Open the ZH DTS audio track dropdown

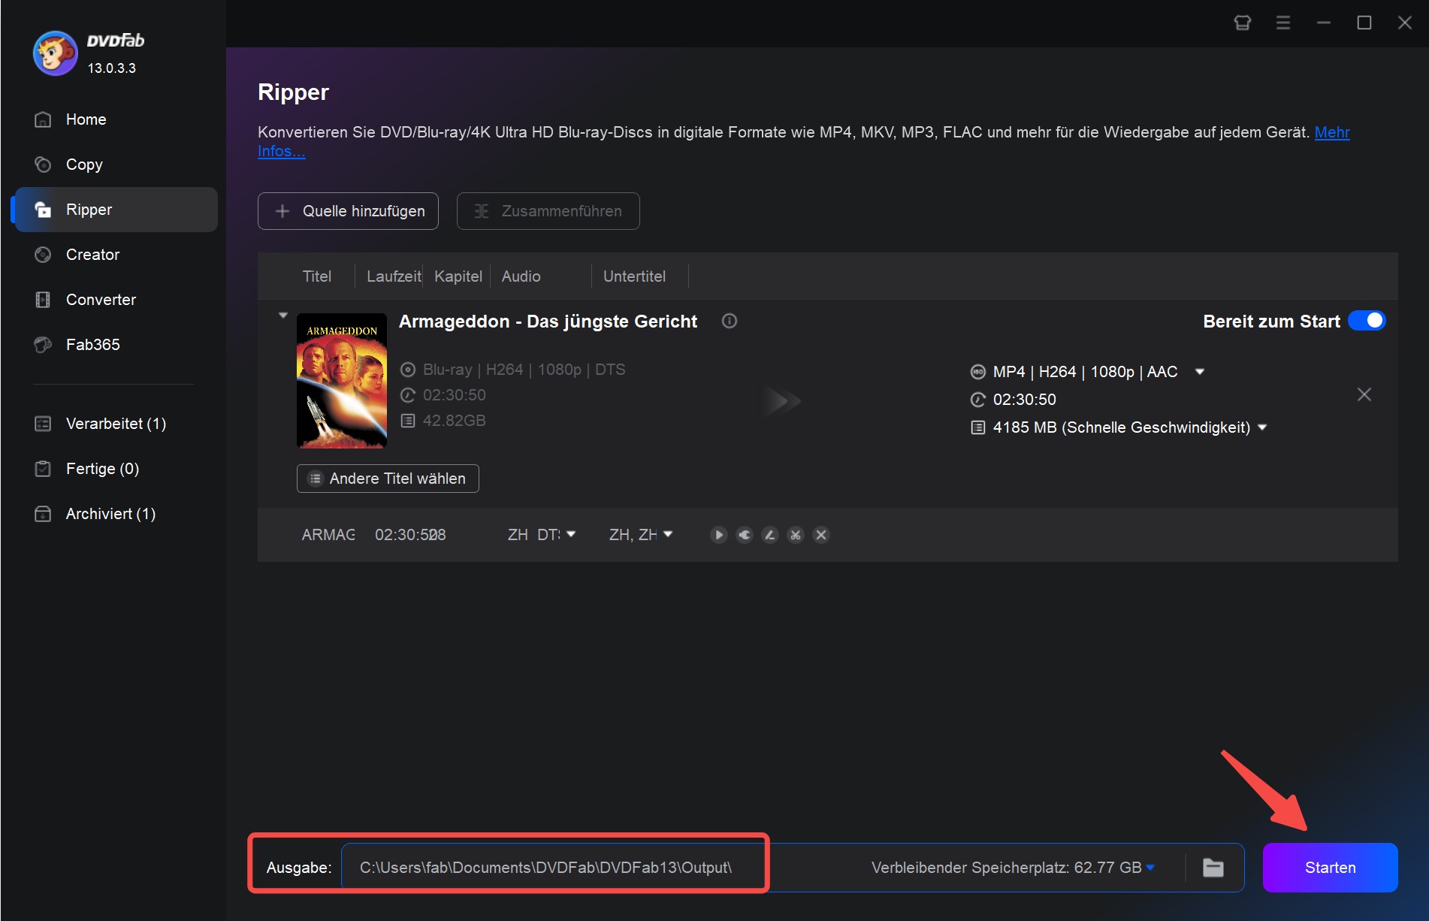pos(571,534)
